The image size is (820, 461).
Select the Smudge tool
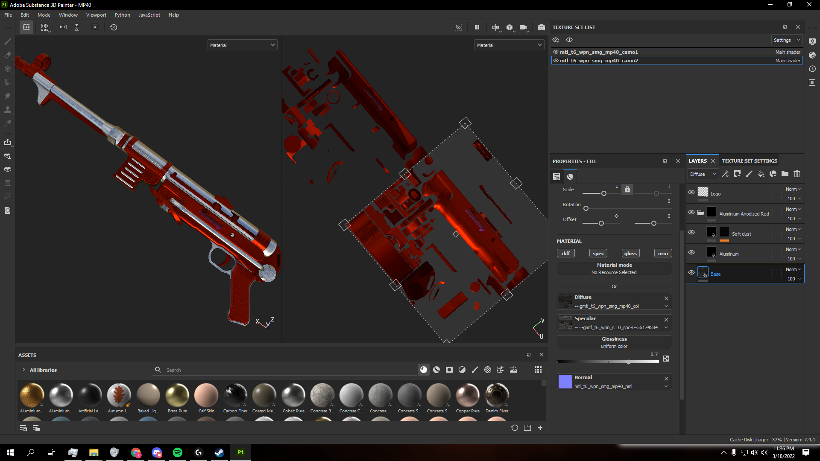(x=8, y=96)
